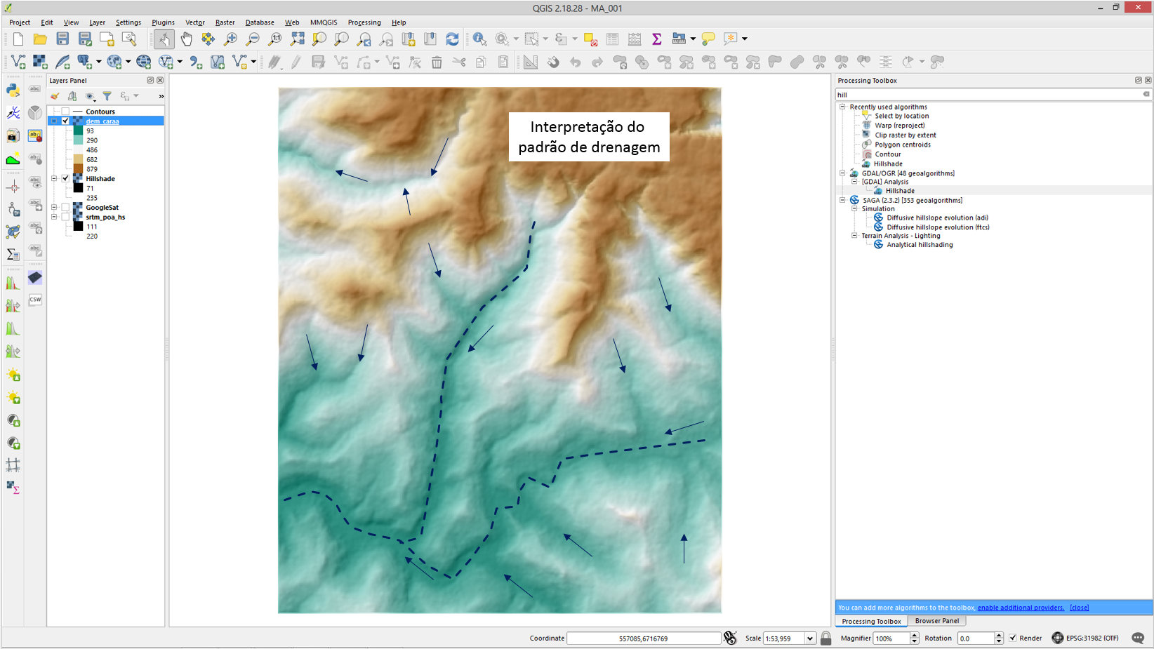Hide the Hillshade layer
Viewport: 1154px width, 649px height.
(x=65, y=179)
